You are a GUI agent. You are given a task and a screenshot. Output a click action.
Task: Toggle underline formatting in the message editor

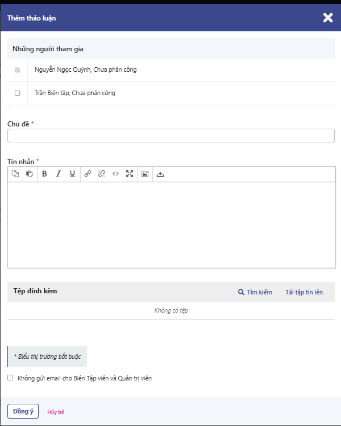[72, 174]
